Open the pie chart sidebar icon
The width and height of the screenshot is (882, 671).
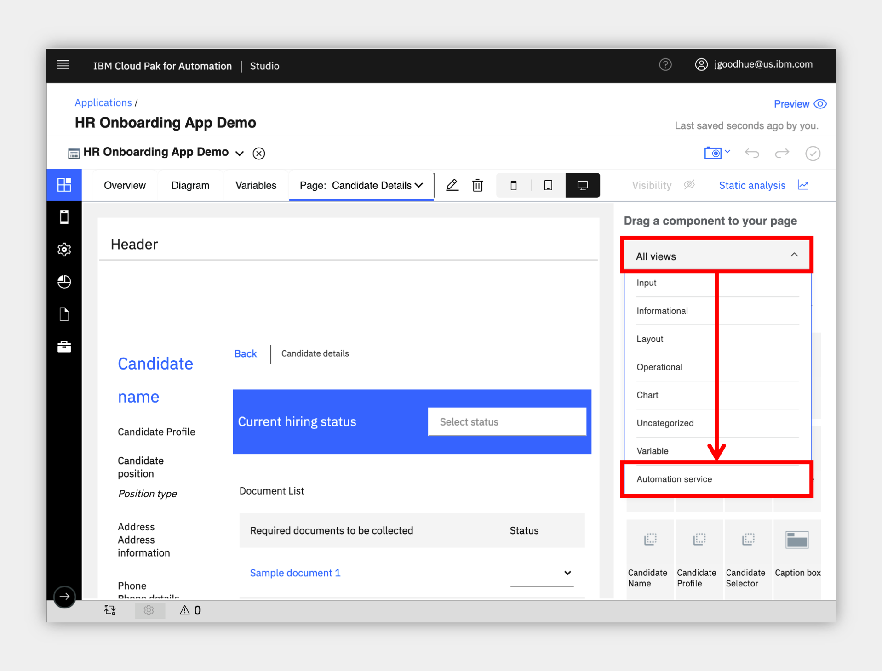click(64, 282)
